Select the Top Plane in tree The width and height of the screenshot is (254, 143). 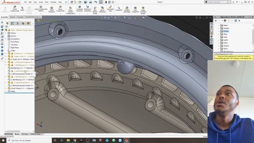14,45
